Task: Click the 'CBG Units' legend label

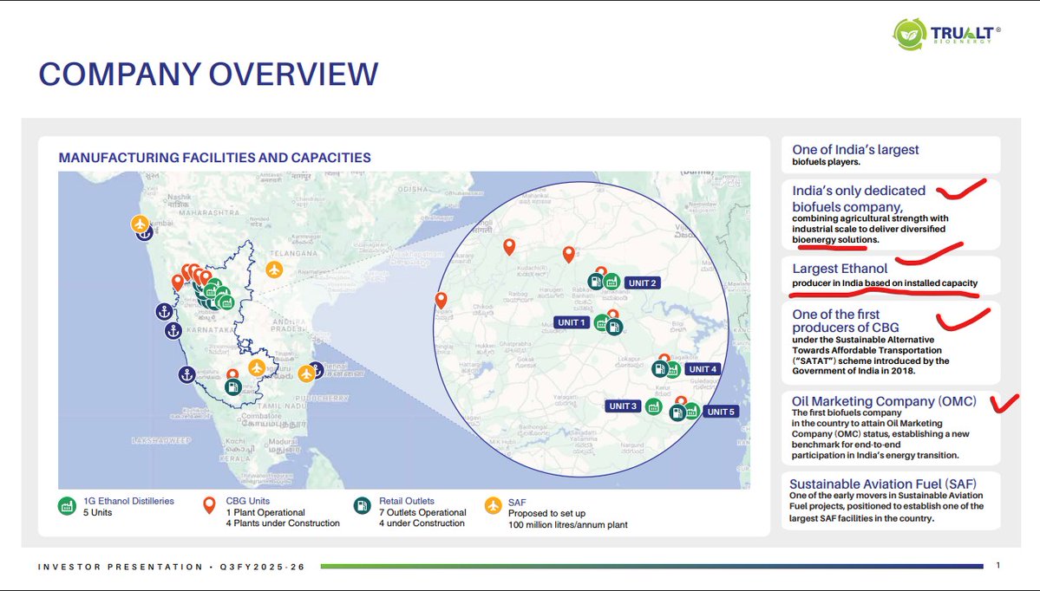Action: click(248, 501)
